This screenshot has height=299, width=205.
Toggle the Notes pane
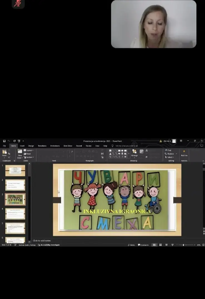(131, 245)
